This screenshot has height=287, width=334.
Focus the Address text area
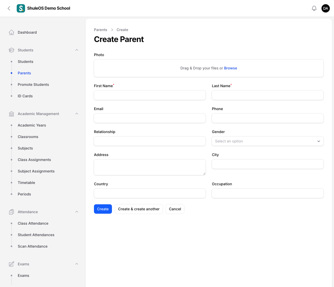coord(150,167)
